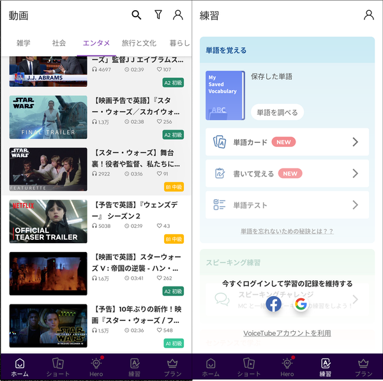Screen dimensions: 383x381
Task: Expand the 書いて覚える row chevron
Action: (355, 174)
